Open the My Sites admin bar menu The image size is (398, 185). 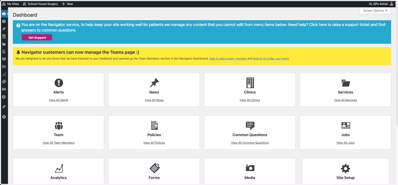(x=10, y=4)
